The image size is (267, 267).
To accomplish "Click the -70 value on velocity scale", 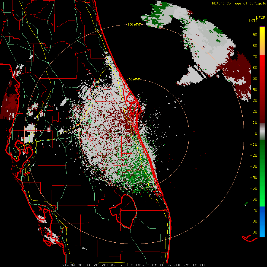I will pyautogui.click(x=254, y=210).
